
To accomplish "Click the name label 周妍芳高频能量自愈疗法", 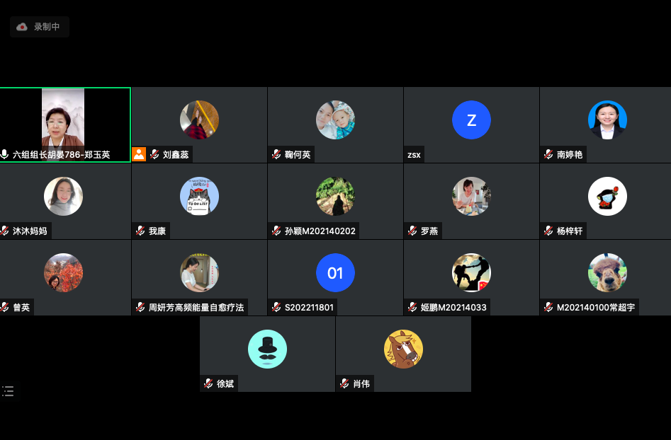I will pyautogui.click(x=196, y=308).
